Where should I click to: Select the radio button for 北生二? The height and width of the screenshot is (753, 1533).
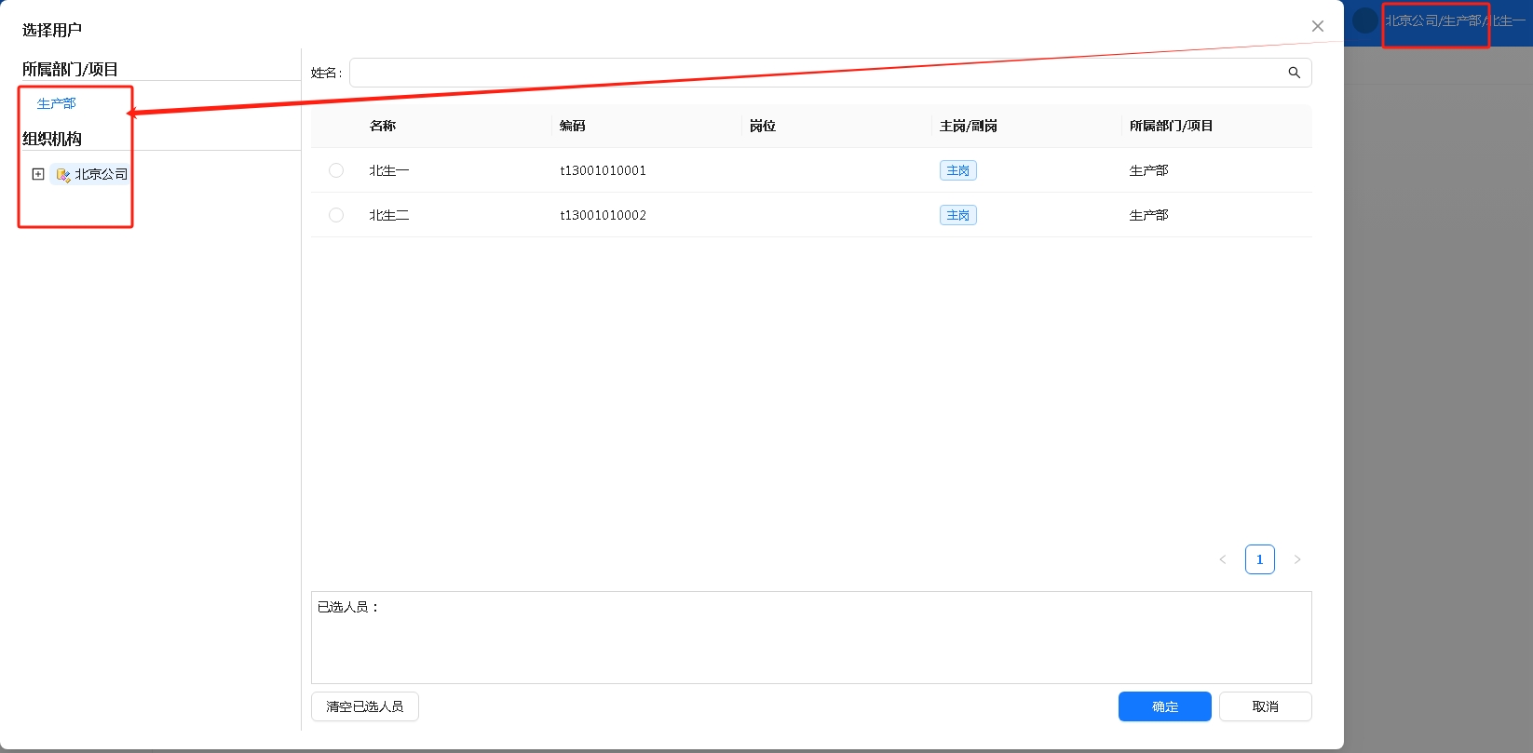tap(336, 215)
